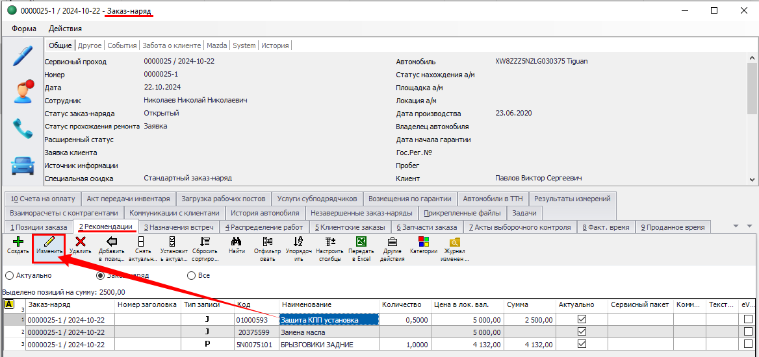Click the blue car sidebar icon

tap(23, 165)
